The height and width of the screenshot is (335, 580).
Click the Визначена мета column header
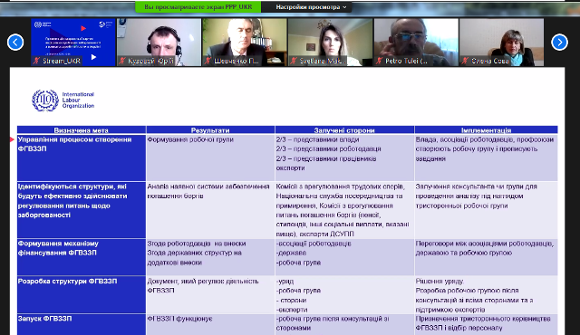pyautogui.click(x=82, y=130)
